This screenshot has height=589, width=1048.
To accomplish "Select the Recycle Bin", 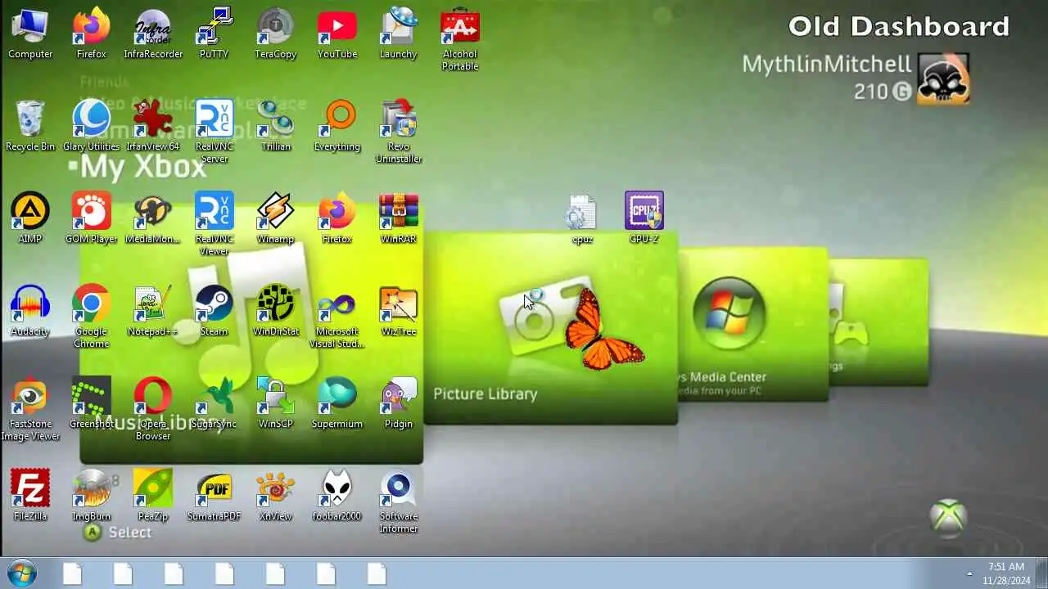I will (x=30, y=127).
